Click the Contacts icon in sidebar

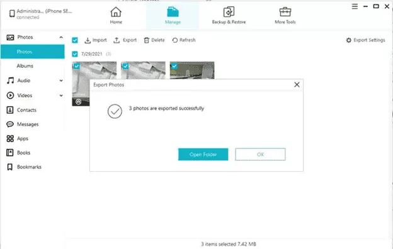pyautogui.click(x=10, y=110)
